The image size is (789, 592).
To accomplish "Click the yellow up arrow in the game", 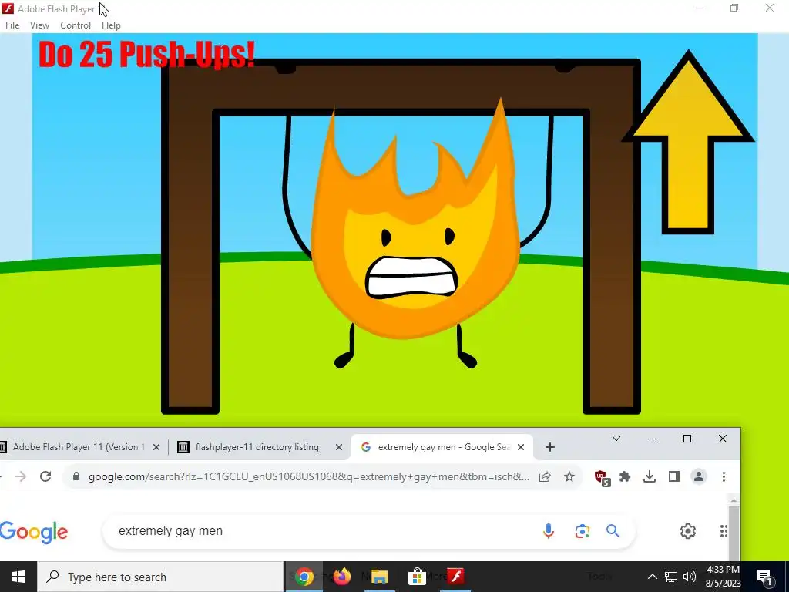I will (x=687, y=143).
